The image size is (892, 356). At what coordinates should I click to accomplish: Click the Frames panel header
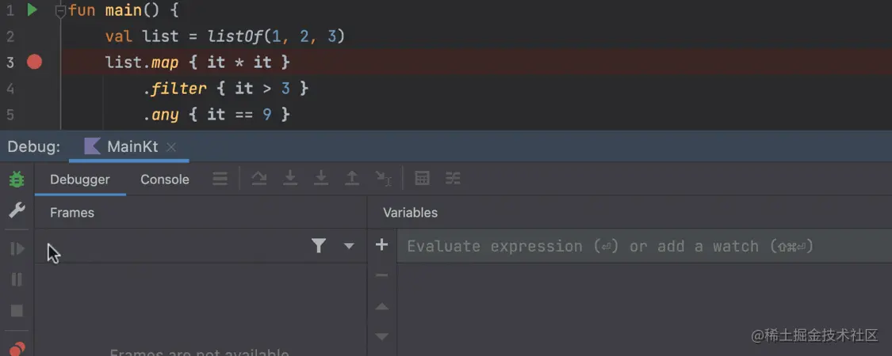pyautogui.click(x=72, y=212)
